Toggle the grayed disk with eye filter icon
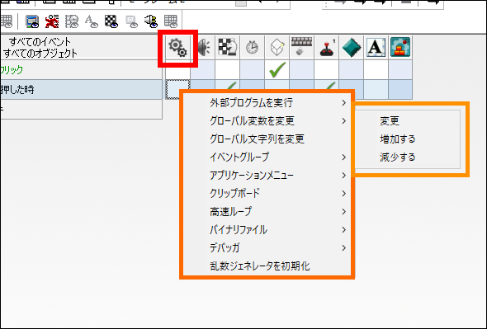 pos(72,21)
